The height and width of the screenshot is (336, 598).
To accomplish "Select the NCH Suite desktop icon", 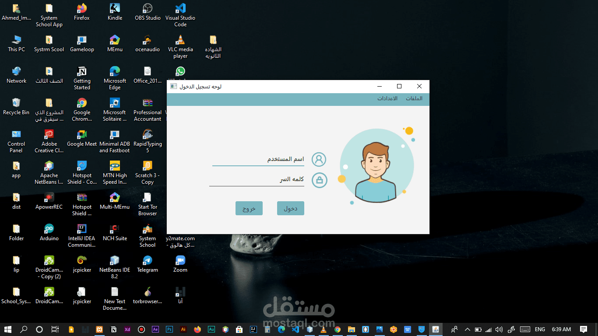I will (x=115, y=232).
